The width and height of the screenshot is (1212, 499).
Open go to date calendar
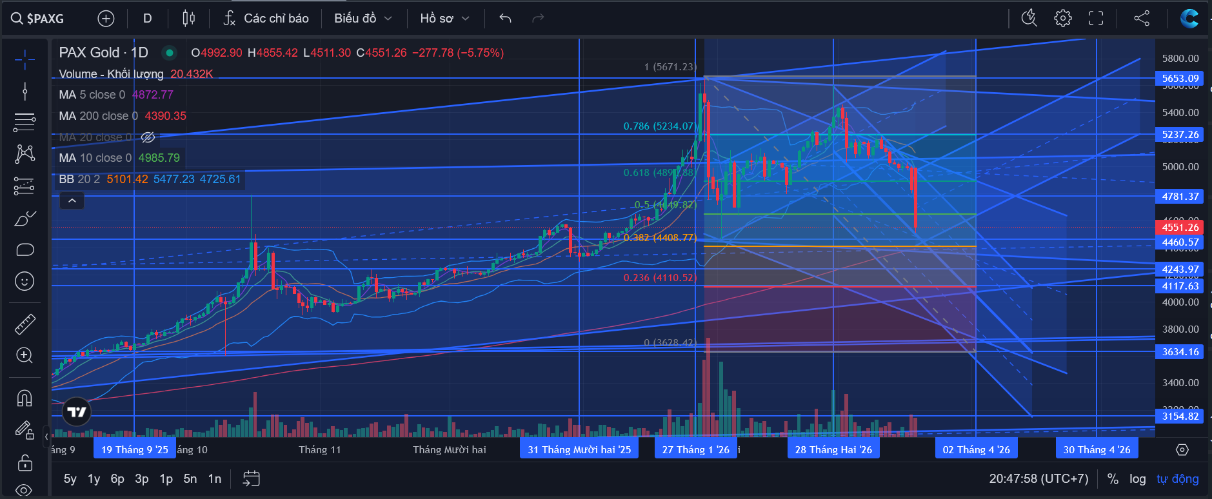(x=252, y=478)
